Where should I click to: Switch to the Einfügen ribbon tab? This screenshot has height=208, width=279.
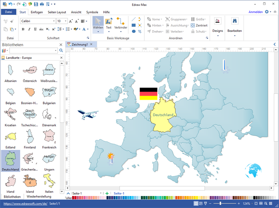[37, 12]
